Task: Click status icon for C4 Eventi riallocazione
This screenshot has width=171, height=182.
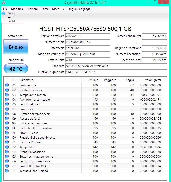Action: pyautogui.click(x=7, y=152)
